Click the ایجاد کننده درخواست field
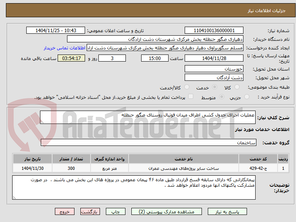Image resolution: width=296 pixels, height=222 pixels. [x=165, y=48]
